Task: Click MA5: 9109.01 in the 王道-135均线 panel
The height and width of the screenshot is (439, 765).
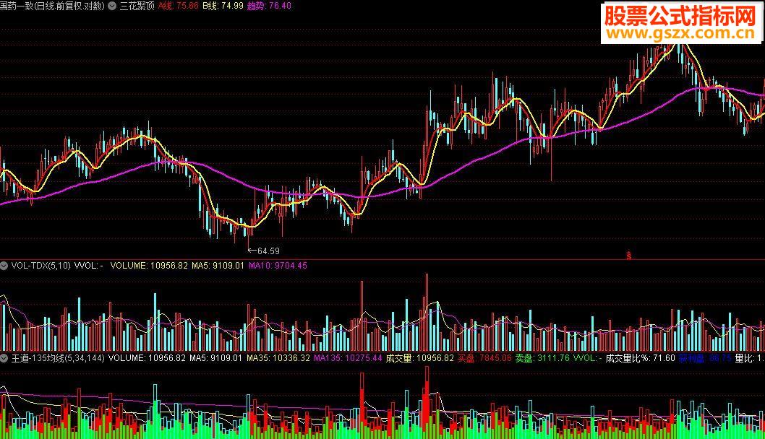Action: (x=215, y=358)
